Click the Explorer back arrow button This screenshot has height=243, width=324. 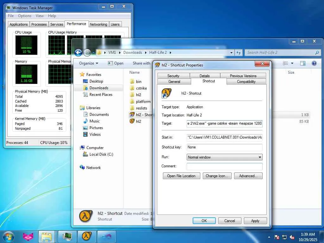click(78, 53)
